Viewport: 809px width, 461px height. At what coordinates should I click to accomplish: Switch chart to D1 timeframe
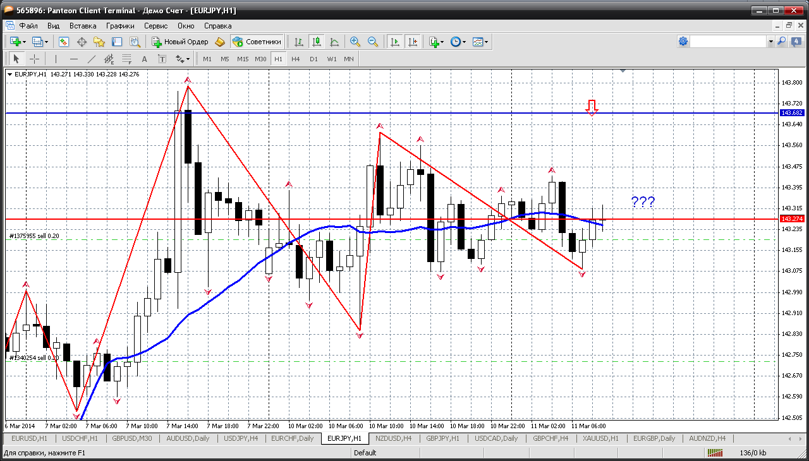tap(313, 59)
